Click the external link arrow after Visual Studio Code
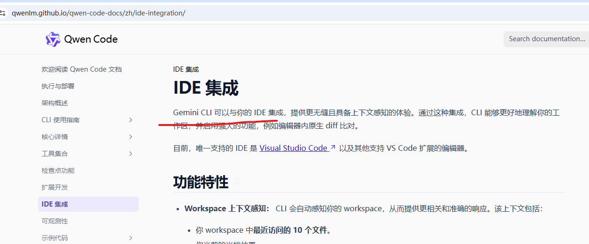589x244 pixels. click(333, 148)
